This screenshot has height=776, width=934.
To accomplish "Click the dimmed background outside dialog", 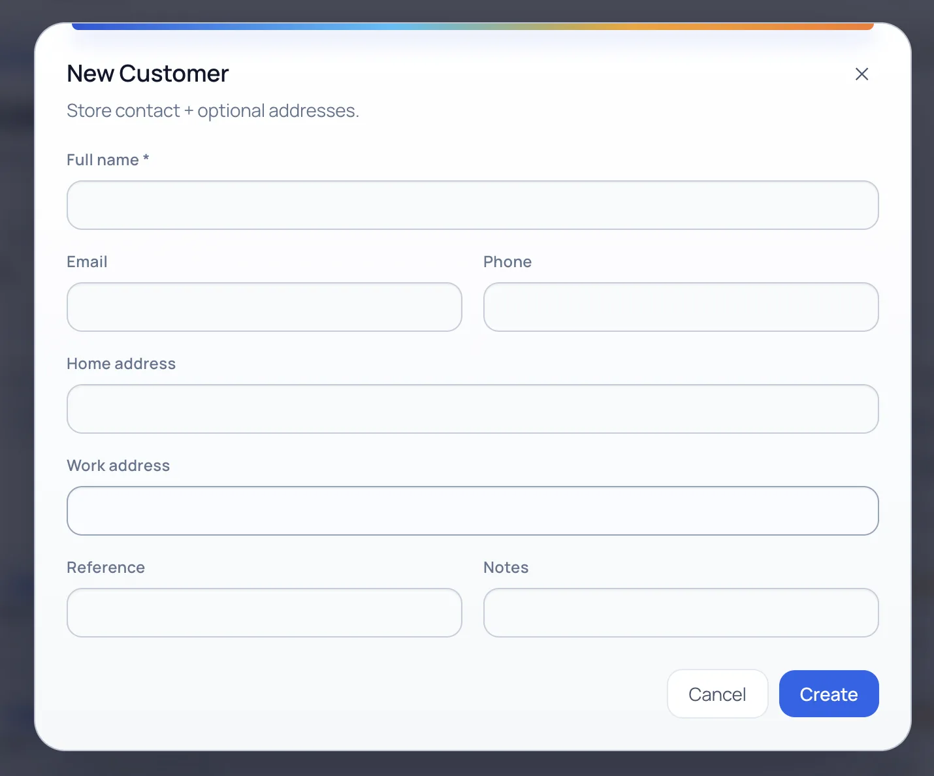I will point(16,392).
